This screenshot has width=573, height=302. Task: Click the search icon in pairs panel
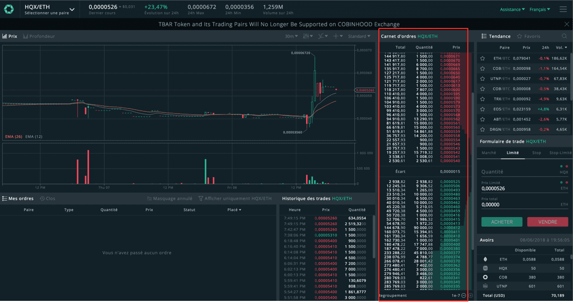(564, 36)
